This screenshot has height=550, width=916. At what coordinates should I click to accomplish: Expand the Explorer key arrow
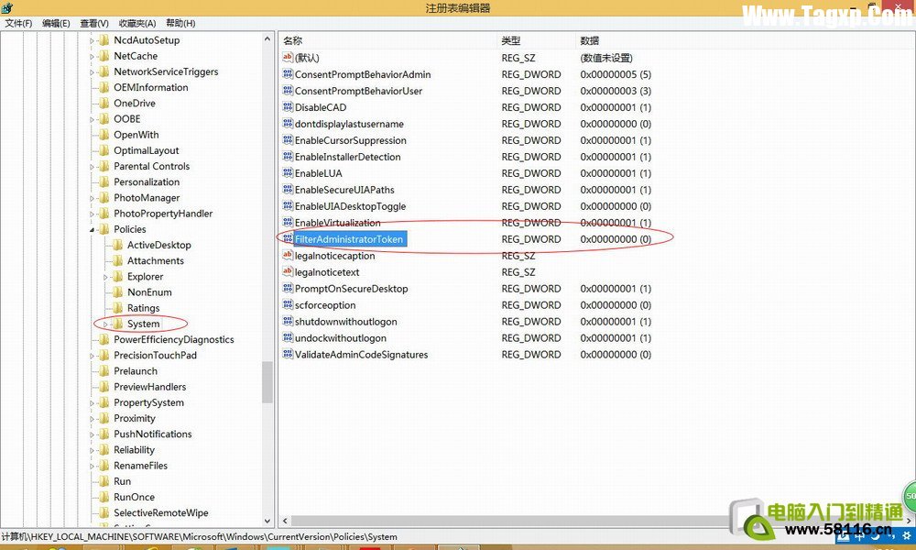tap(105, 277)
